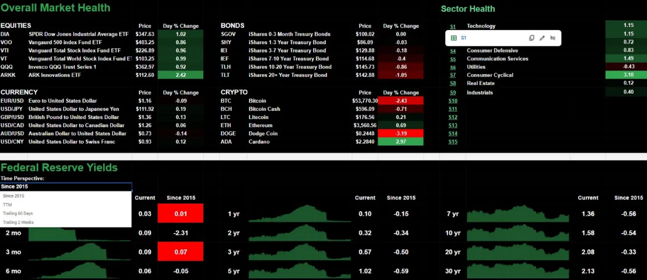Remove link using the unlink icon
This screenshot has width=647, height=280.
552,38
